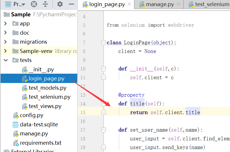230x152 pixels.
Task: Open test_views.py file
Action: coord(45,106)
